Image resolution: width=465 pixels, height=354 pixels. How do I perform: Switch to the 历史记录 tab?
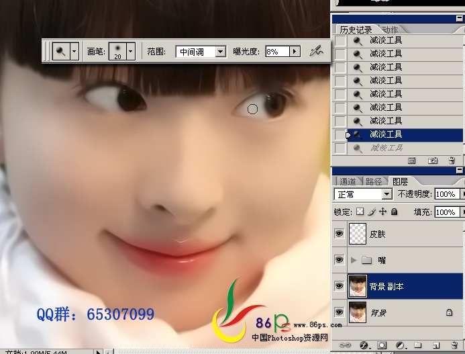(x=356, y=30)
